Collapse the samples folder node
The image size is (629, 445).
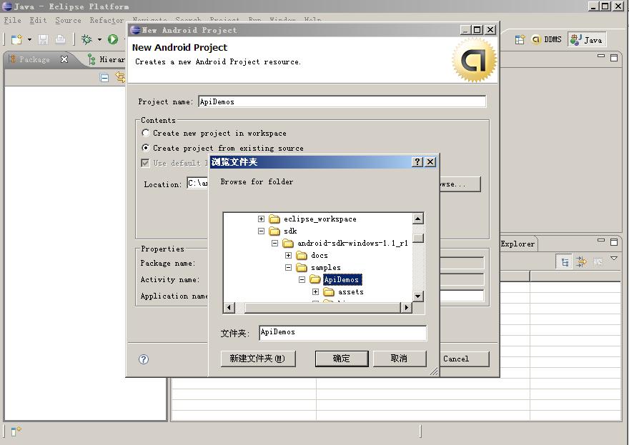[x=289, y=267]
